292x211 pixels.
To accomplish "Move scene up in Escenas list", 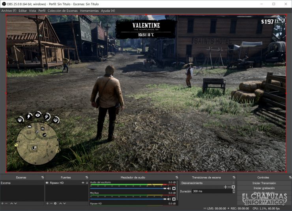I will click(x=11, y=204).
